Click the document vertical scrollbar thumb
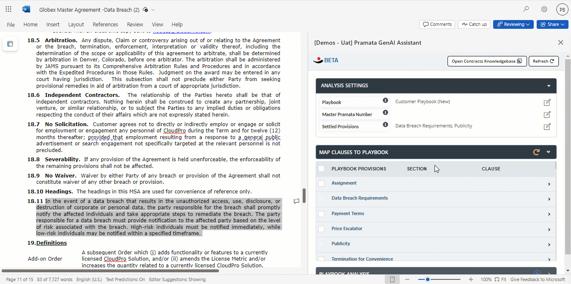 [x=304, y=195]
